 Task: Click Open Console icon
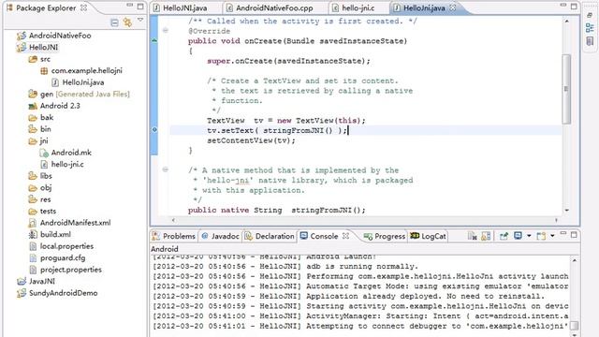click(541, 236)
